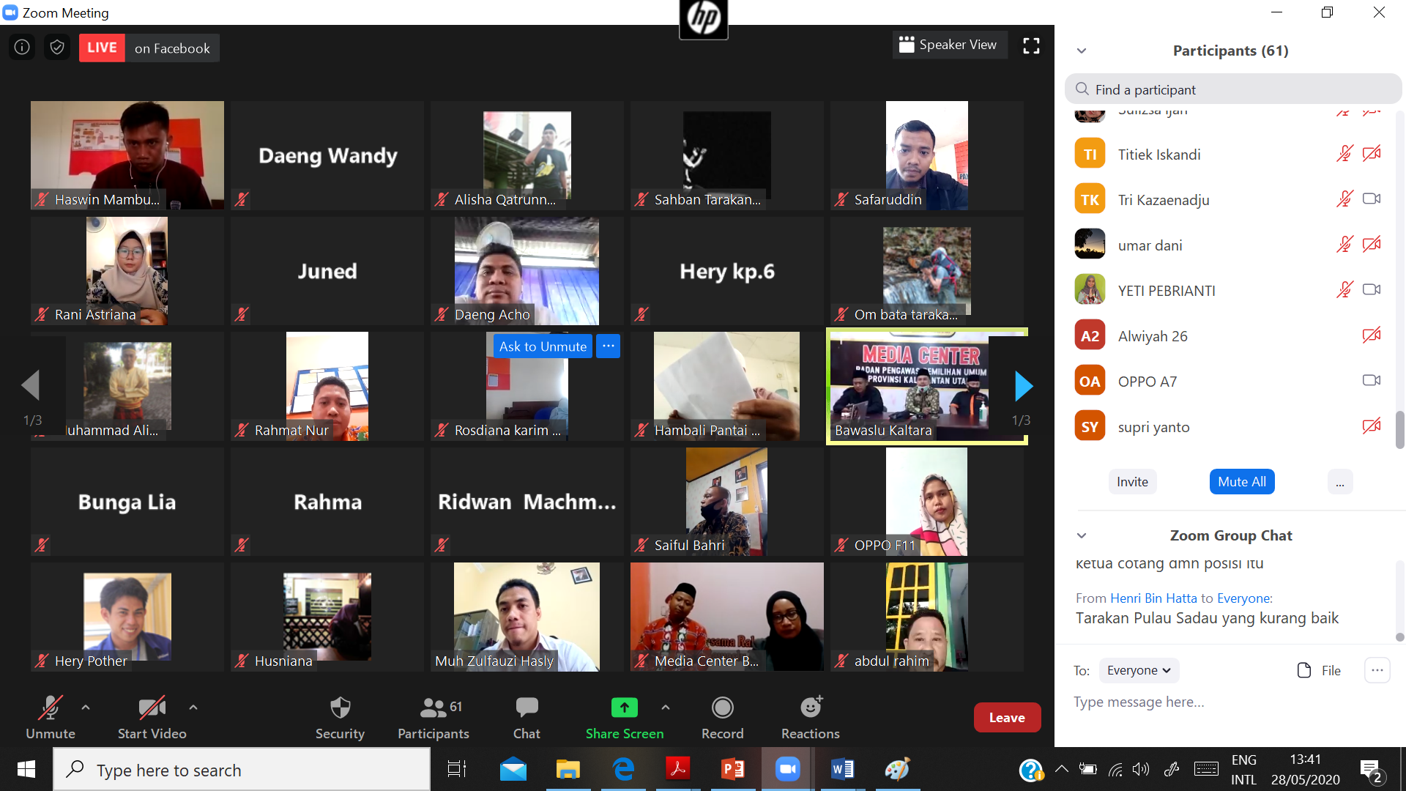
Task: Click OPPO A7 video icon
Action: (1372, 381)
